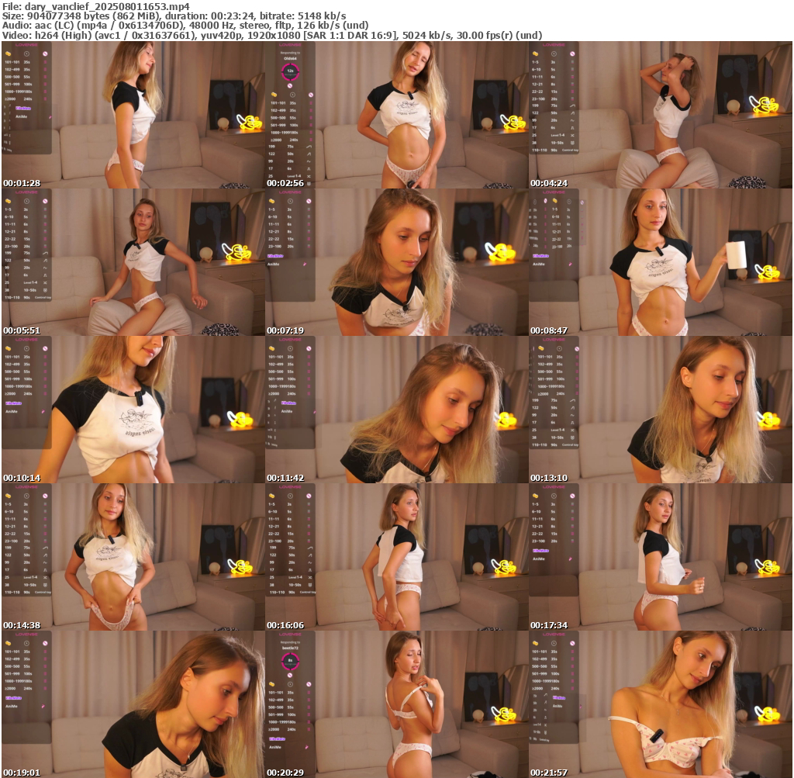Jump to the 00:10:14 frame
794x778 pixels.
[x=133, y=410]
